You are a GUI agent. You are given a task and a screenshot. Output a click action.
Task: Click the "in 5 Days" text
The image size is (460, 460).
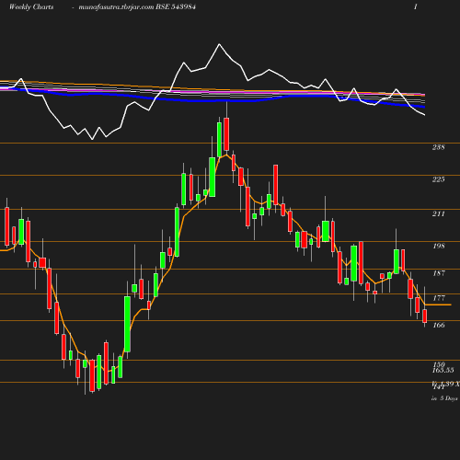[444, 398]
